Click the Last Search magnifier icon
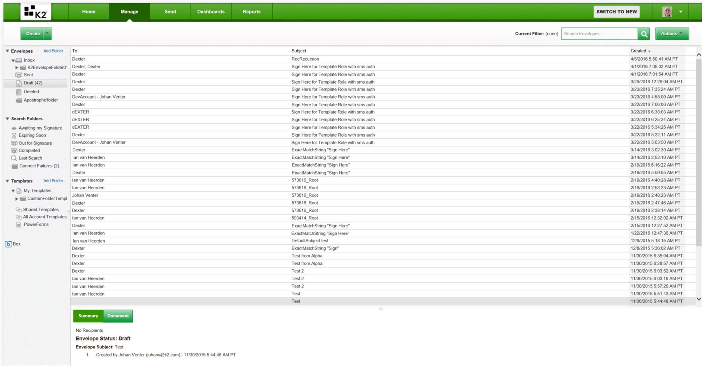702x366 pixels. [14, 158]
